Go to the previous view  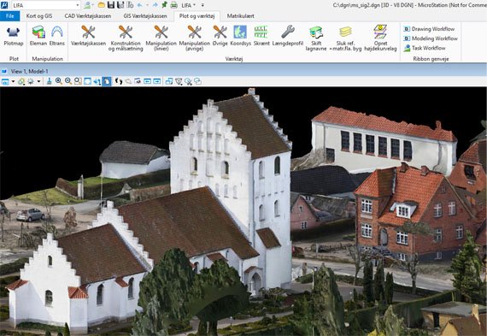pyautogui.click(x=147, y=81)
